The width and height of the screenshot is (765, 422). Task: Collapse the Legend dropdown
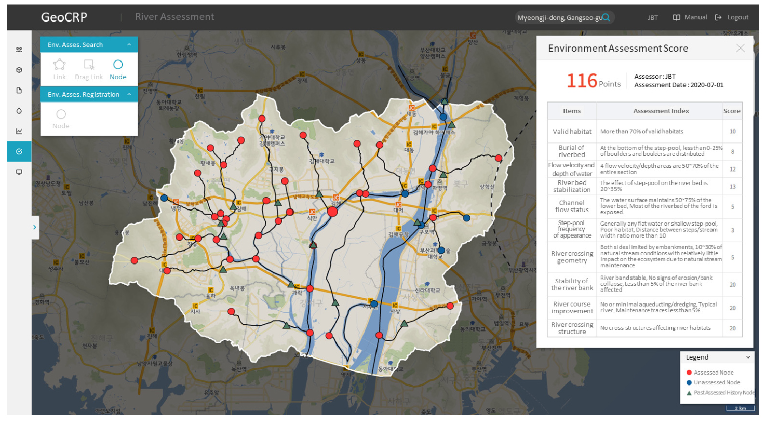pos(748,357)
